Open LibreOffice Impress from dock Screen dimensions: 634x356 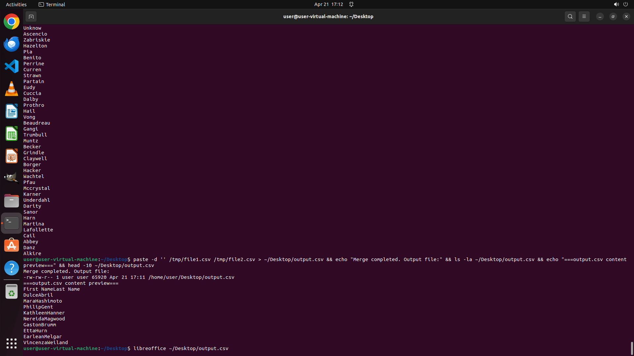coord(12,156)
